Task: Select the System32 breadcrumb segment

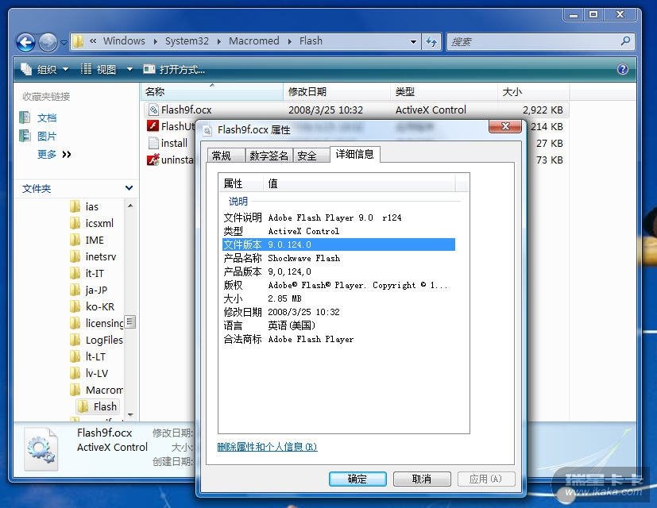Action: pos(187,41)
